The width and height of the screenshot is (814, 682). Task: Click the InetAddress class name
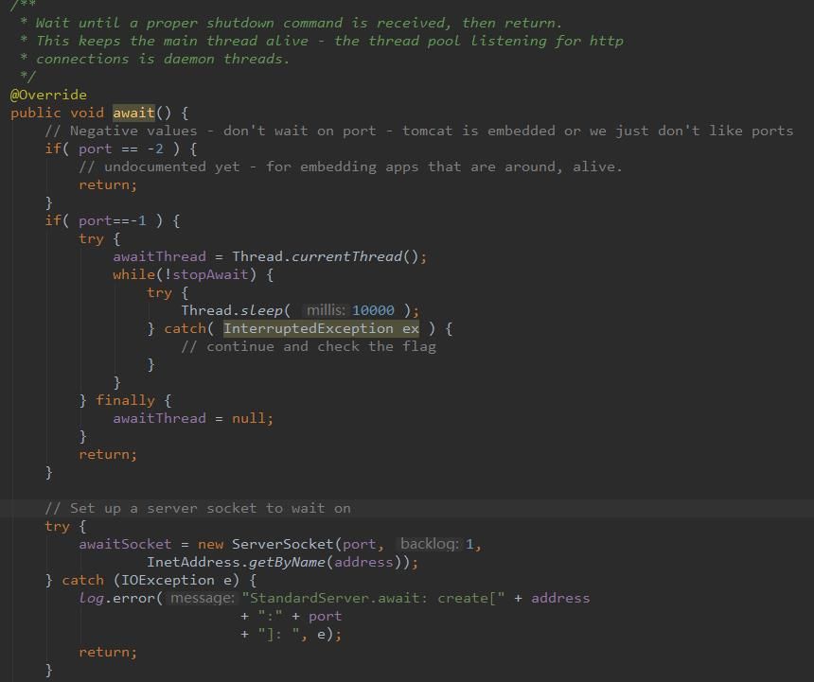tap(193, 562)
